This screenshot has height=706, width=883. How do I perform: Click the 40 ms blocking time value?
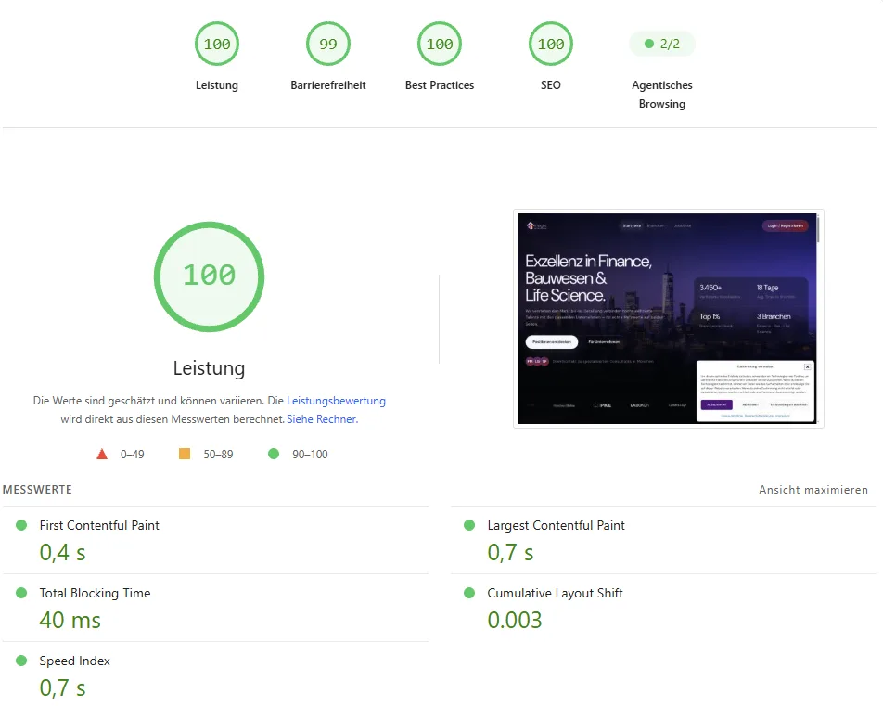coord(70,621)
